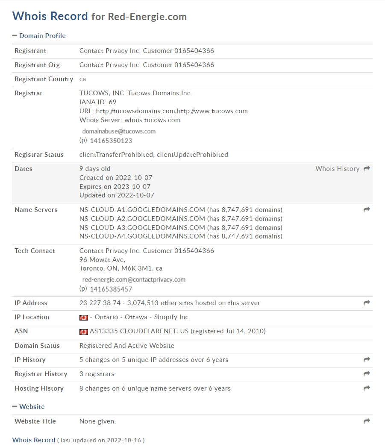The image size is (385, 447).
Task: Click red-energie.com@contactprivacy.com email address
Action: pos(134,279)
